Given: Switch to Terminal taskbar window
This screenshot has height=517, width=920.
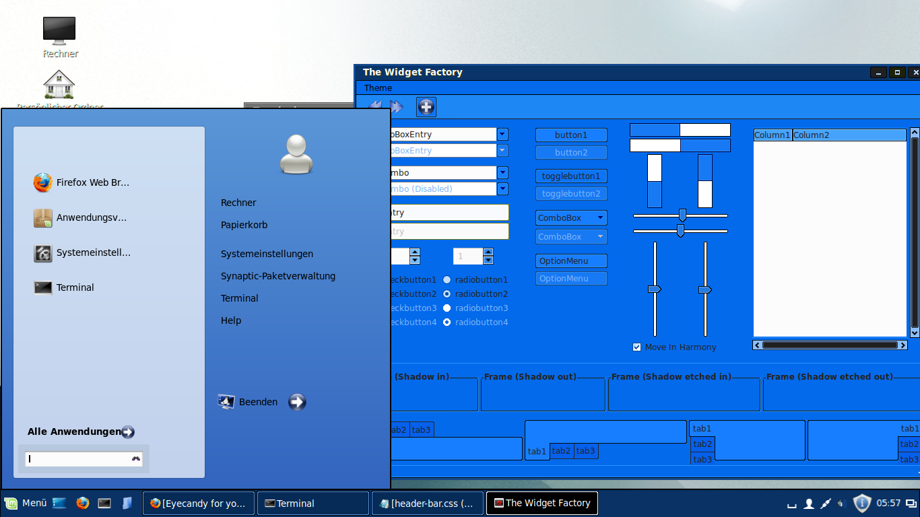Looking at the screenshot, I should tap(313, 503).
